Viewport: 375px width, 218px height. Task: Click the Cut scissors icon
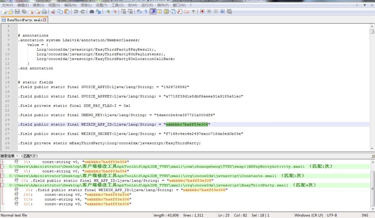point(53,12)
